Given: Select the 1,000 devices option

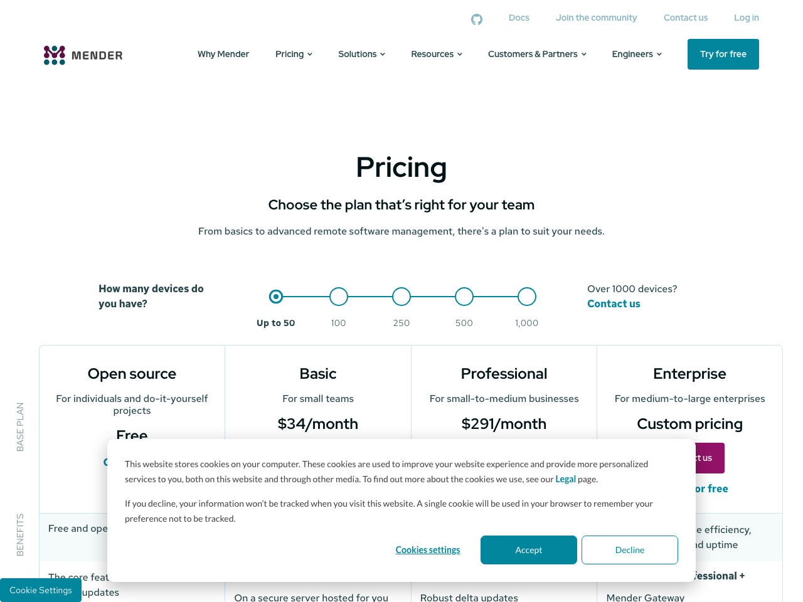Looking at the screenshot, I should coord(527,297).
